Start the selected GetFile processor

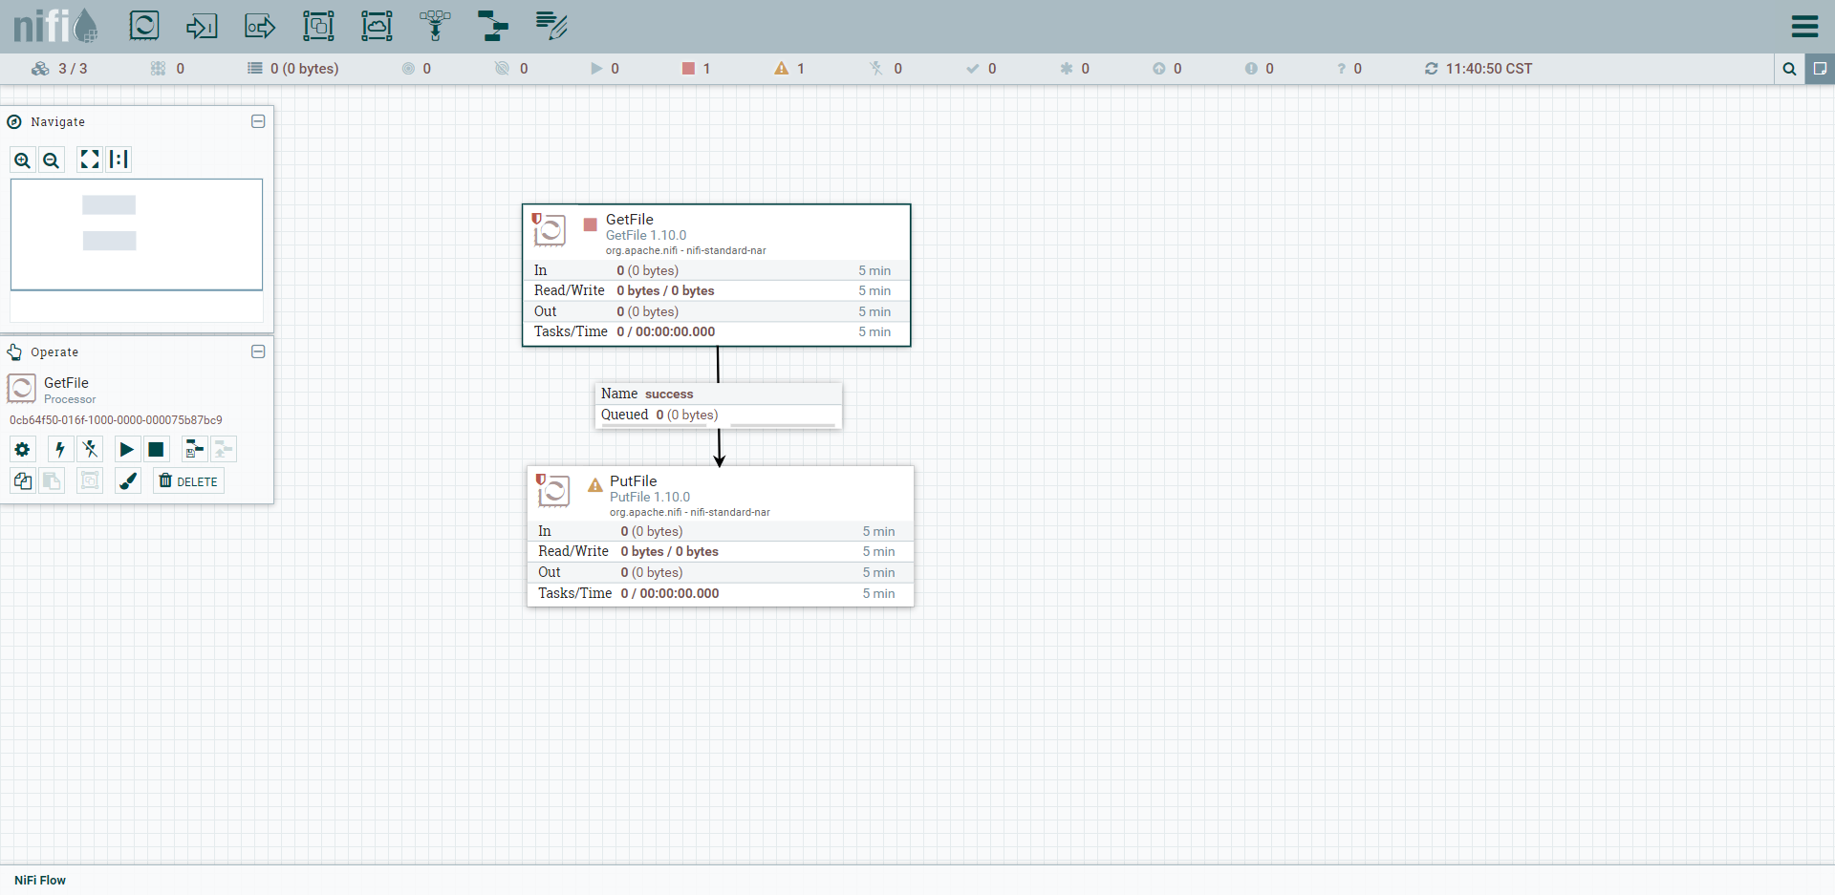pyautogui.click(x=126, y=449)
